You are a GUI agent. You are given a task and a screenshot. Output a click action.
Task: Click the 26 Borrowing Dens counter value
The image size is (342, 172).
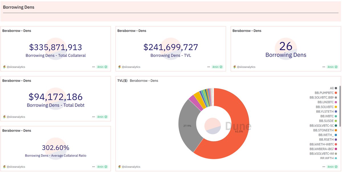click(286, 46)
